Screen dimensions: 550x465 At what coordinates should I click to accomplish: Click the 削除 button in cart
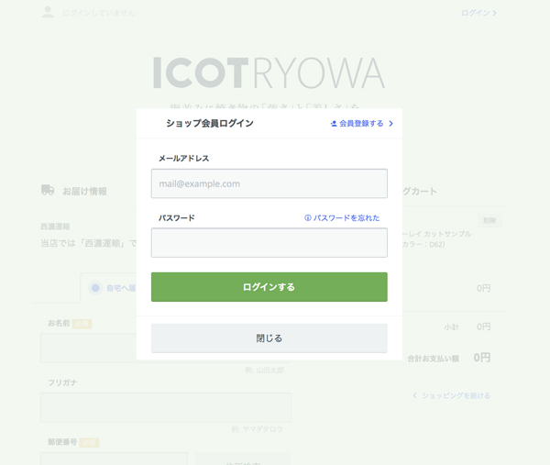(489, 220)
